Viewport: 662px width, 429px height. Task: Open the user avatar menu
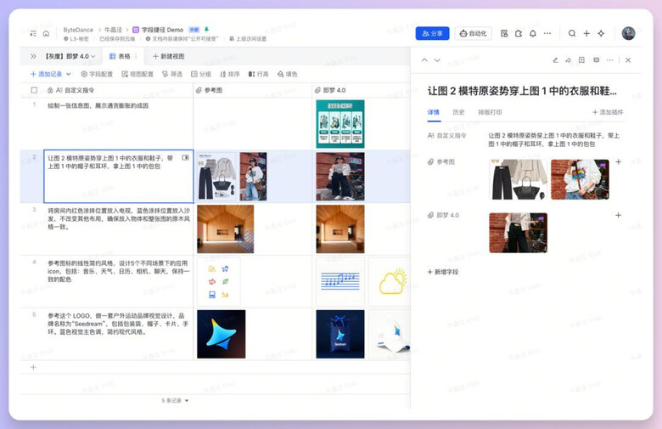(x=628, y=33)
